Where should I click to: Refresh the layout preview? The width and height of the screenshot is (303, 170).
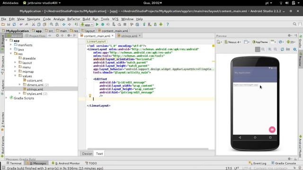(282, 49)
